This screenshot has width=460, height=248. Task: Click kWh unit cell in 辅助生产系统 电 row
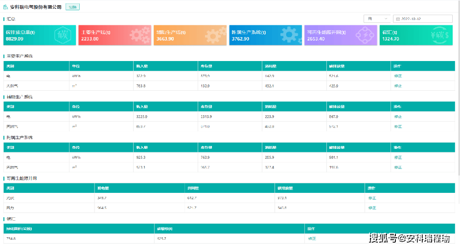click(x=76, y=117)
